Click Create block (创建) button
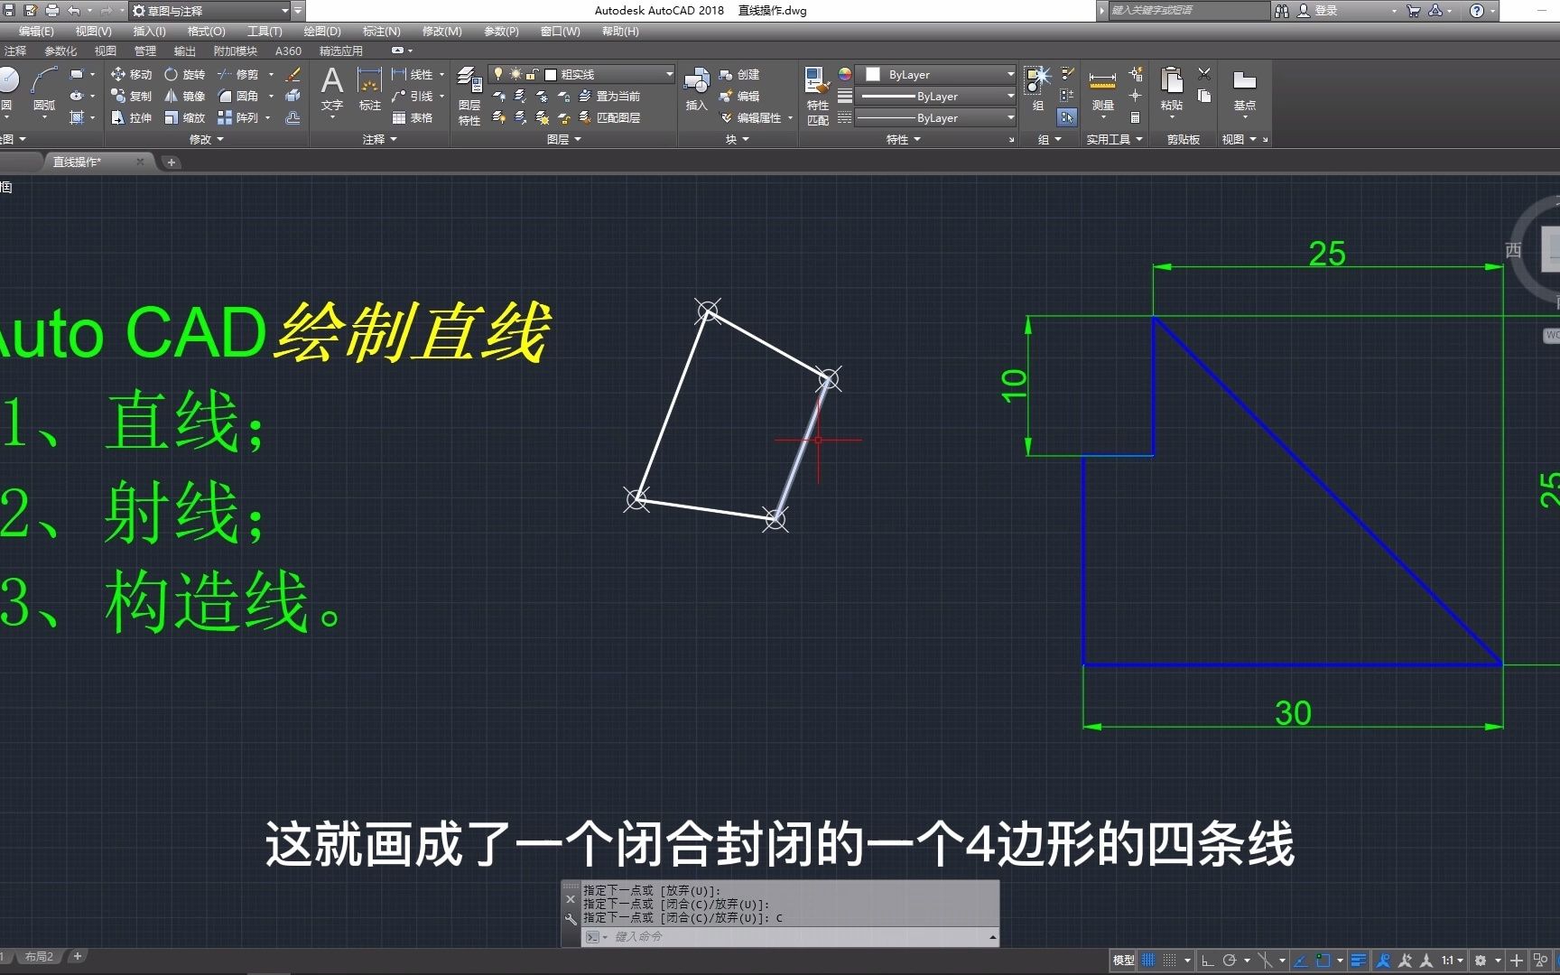1560x975 pixels. [x=739, y=74]
